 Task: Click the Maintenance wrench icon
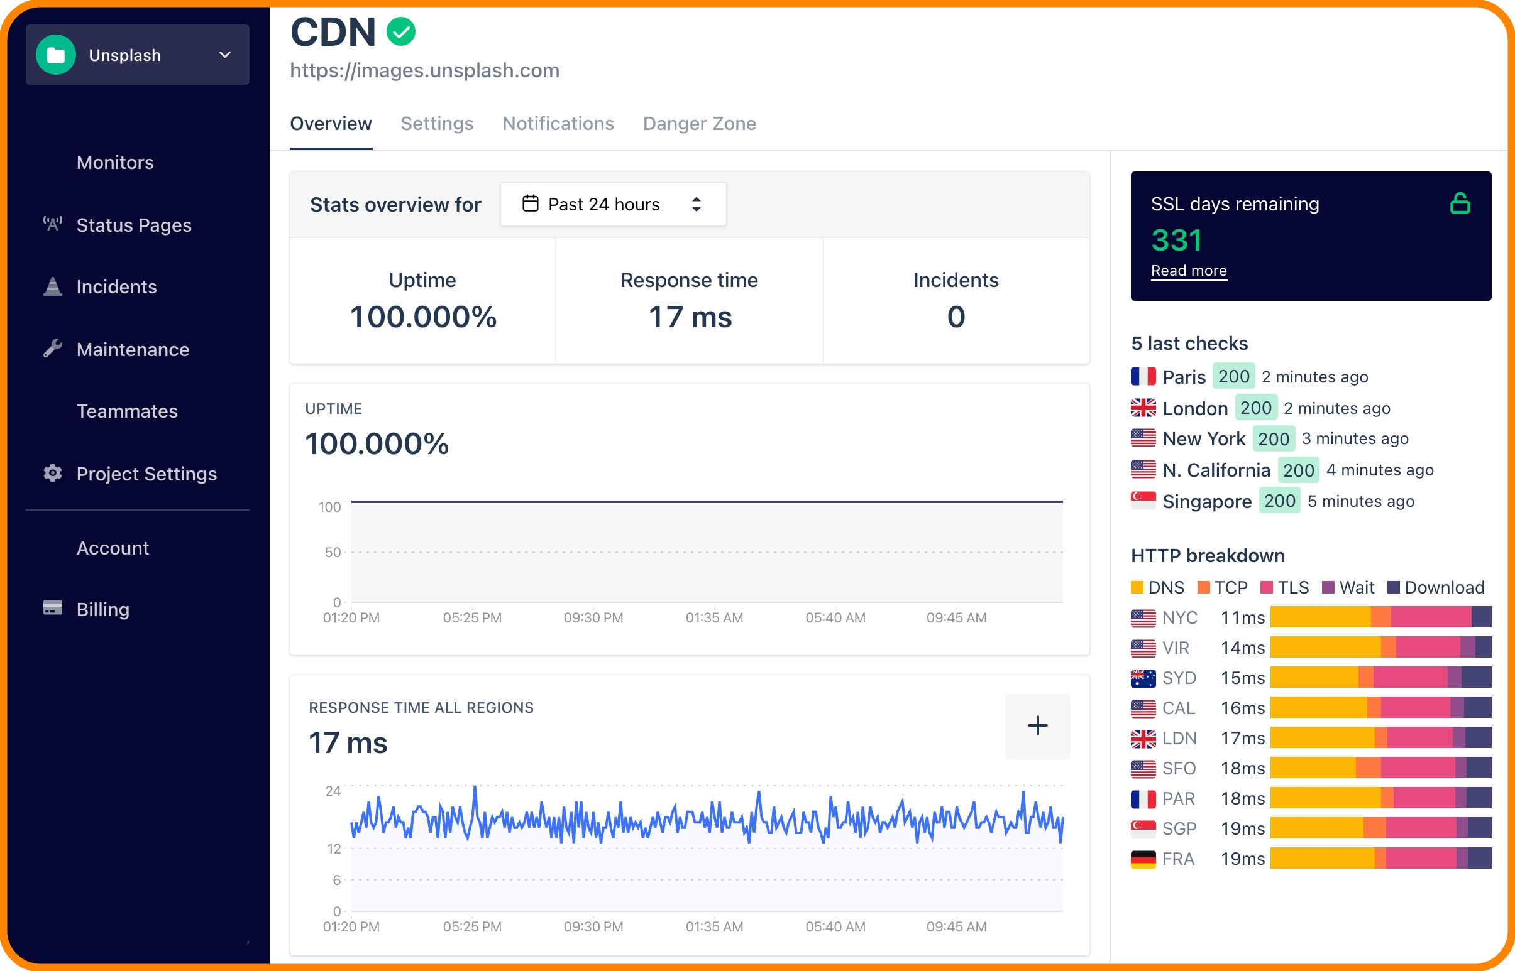tap(52, 349)
